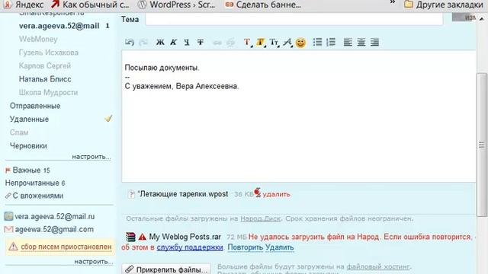Toggle strikethrough formatting
This screenshot has height=274, width=488.
coord(201,43)
